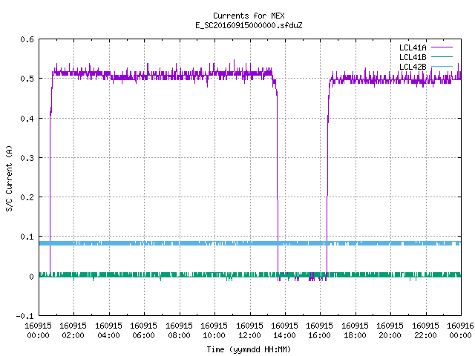Click the 160915 02:00 x-axis tick label

[x=73, y=331]
